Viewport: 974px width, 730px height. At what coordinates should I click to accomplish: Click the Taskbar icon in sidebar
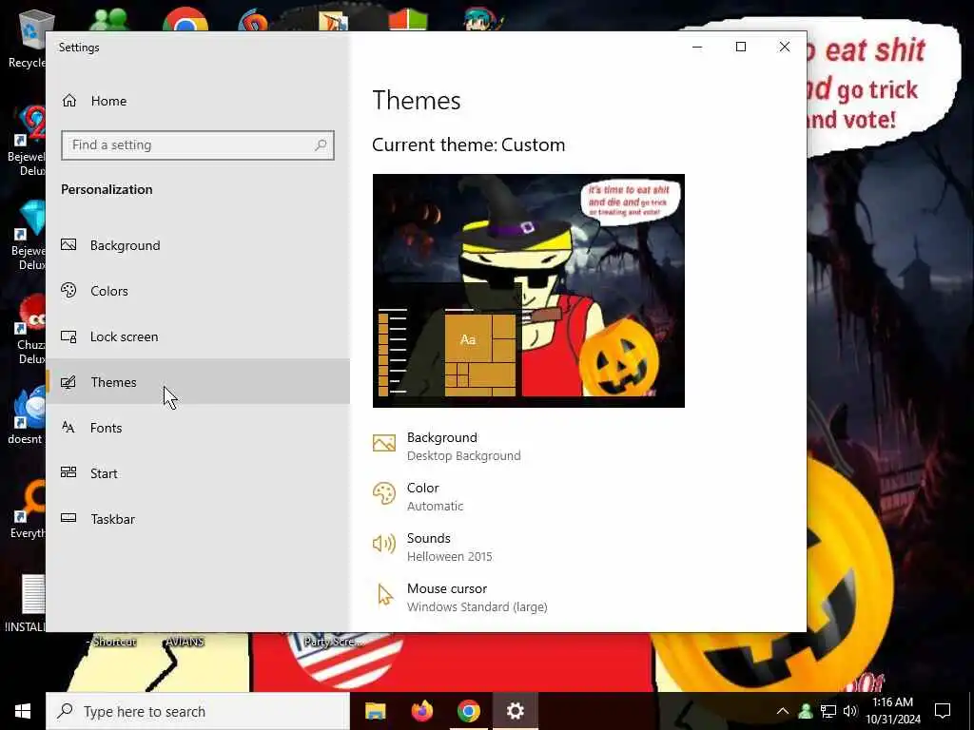click(x=68, y=518)
